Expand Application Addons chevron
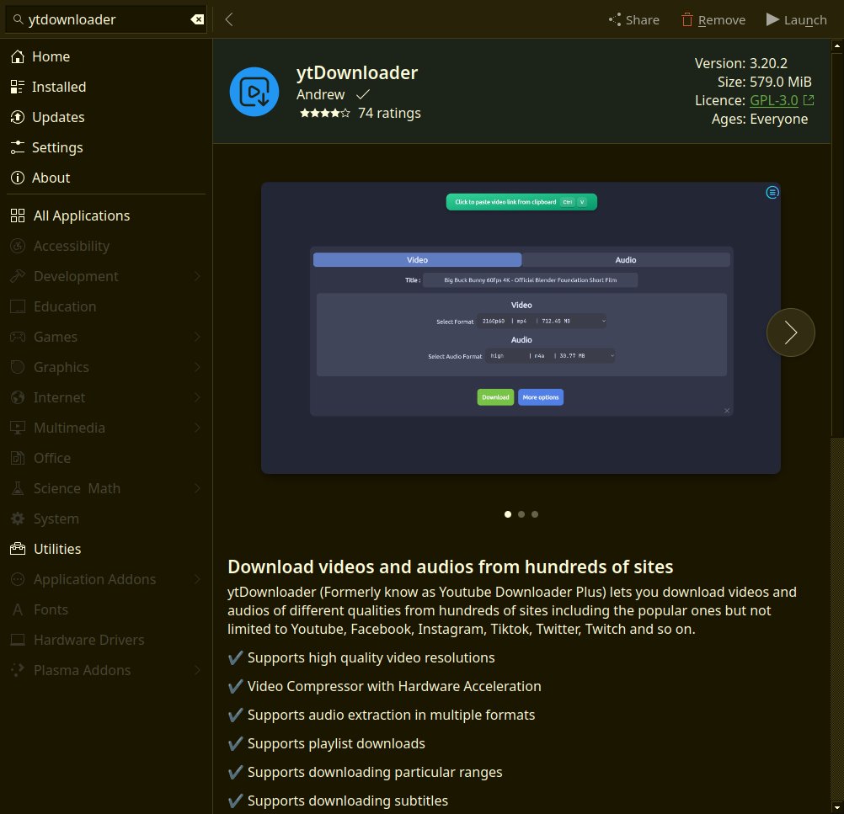Screen dimensions: 844x814 197,579
